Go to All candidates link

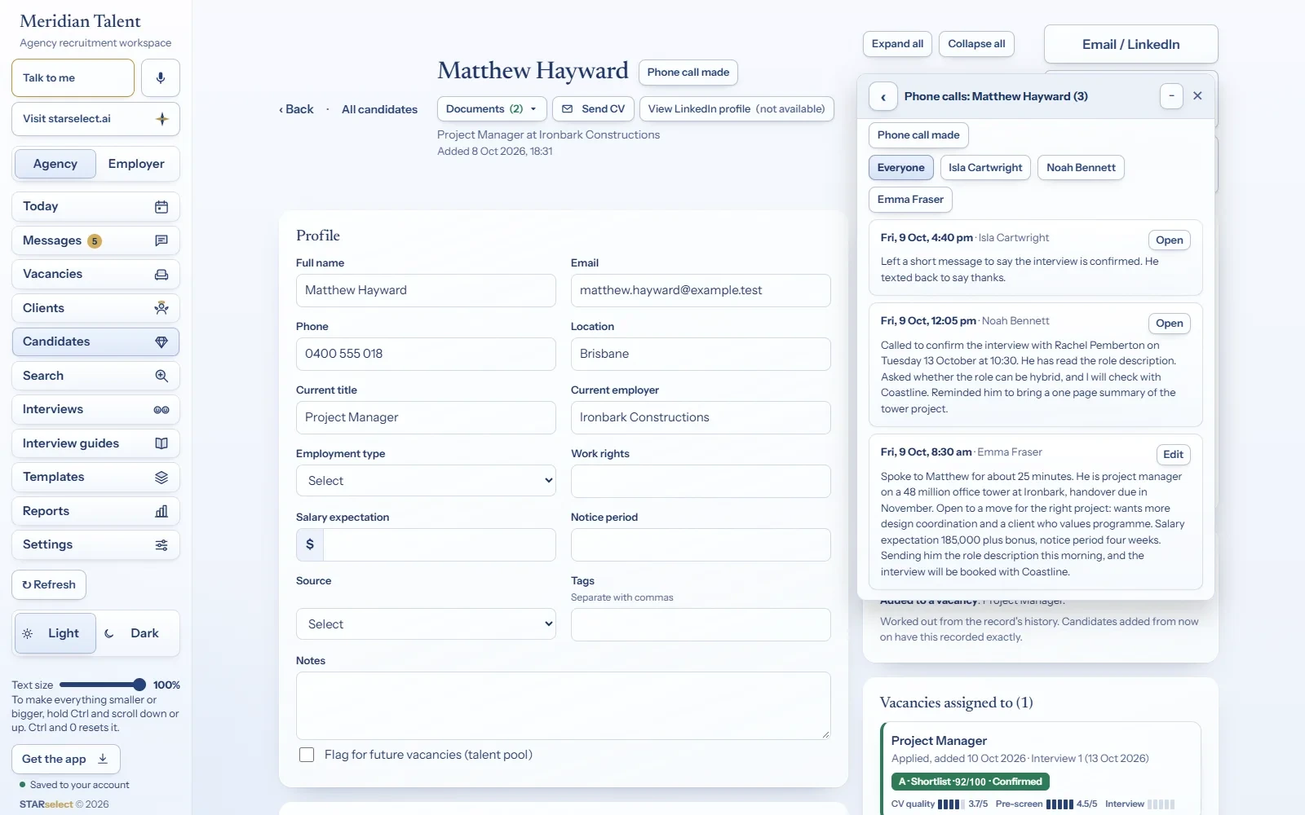click(x=379, y=109)
